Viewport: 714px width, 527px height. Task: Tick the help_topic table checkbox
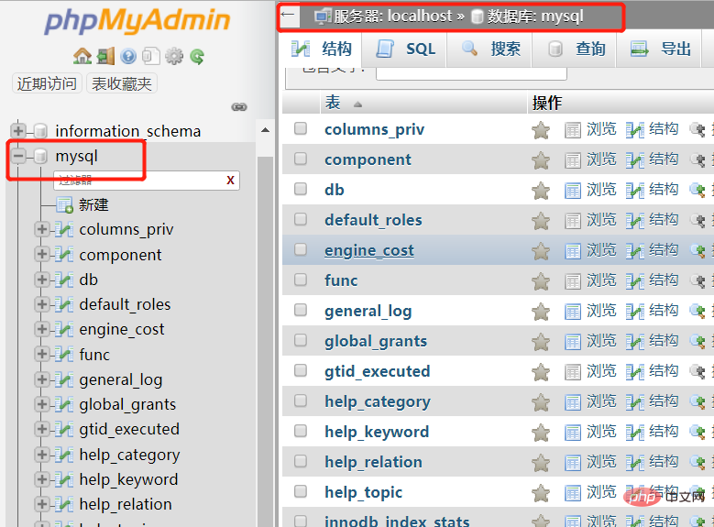click(x=301, y=491)
